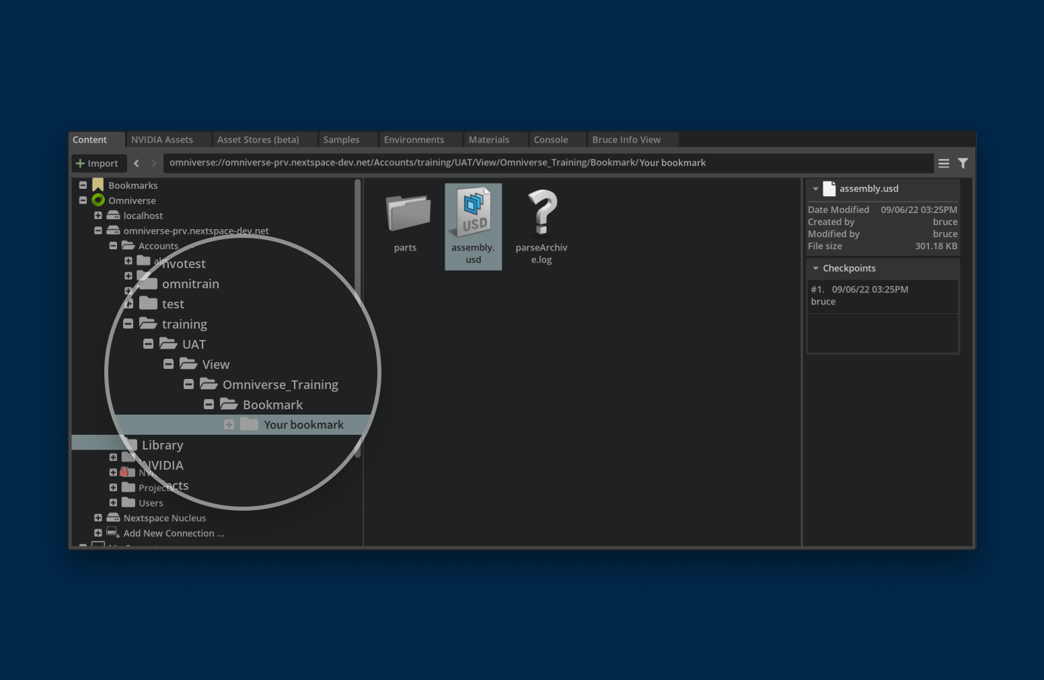This screenshot has width=1044, height=680.
Task: Collapse the Omniverse tree node
Action: 83,200
